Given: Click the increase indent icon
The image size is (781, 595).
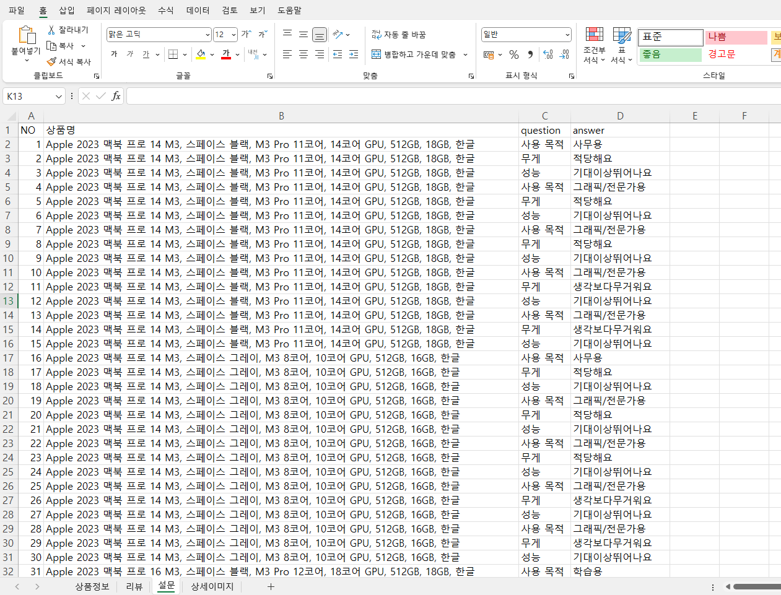Looking at the screenshot, I should pyautogui.click(x=354, y=54).
